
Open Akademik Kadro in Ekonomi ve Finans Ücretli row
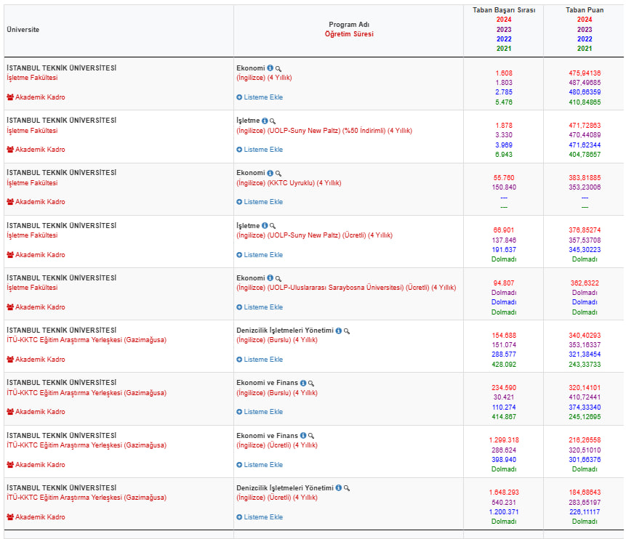tap(40, 464)
